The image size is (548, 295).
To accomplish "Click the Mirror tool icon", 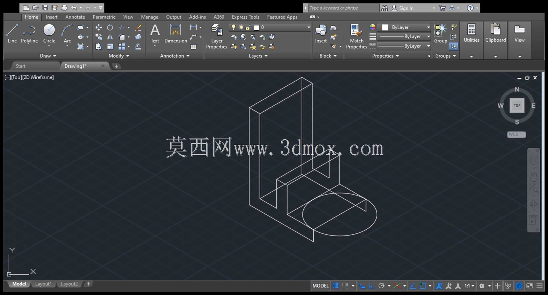I will [110, 37].
